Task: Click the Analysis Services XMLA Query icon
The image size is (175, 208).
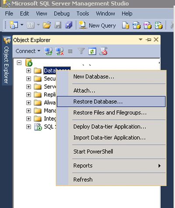Action: pyautogui.click(x=159, y=25)
